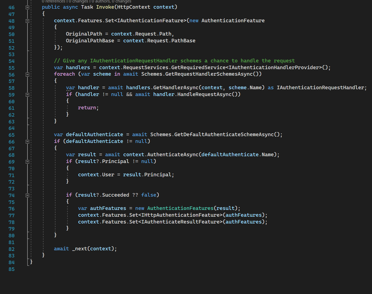Click the 'handlers' variable declaration on line 55
Screen dimensions: 372x294
pos(78,68)
